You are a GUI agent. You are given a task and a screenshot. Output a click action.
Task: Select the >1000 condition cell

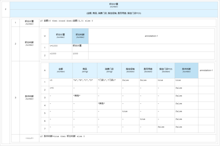pyautogui.click(x=60, y=55)
